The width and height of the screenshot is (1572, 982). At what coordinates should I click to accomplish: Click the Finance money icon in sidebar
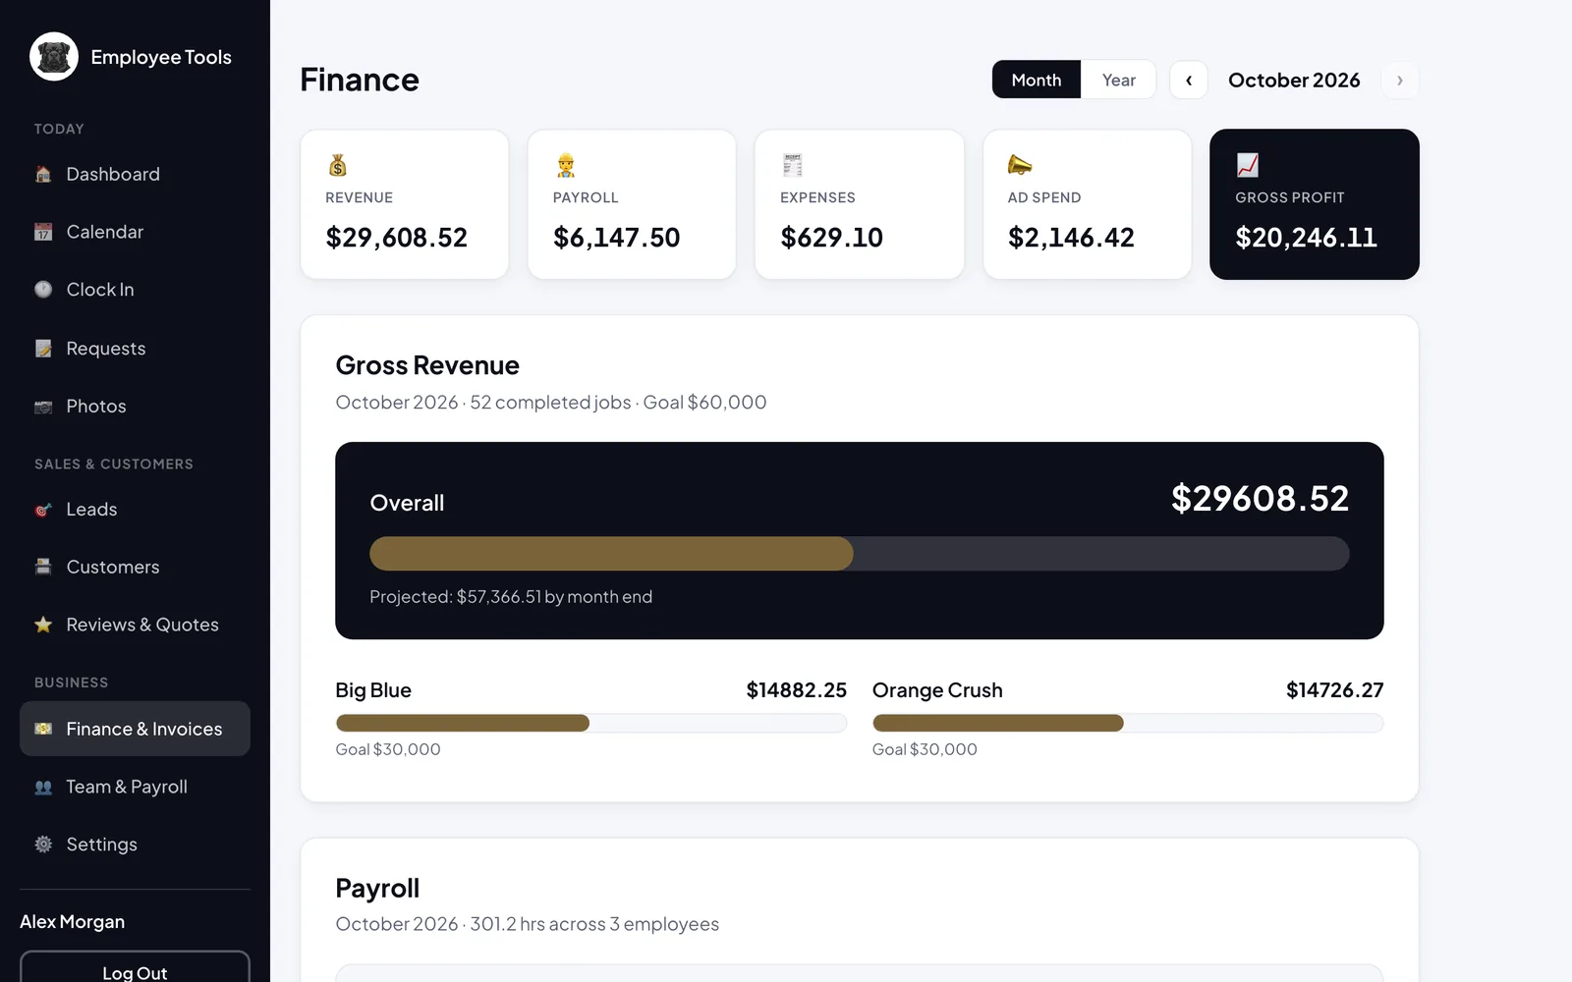[43, 729]
